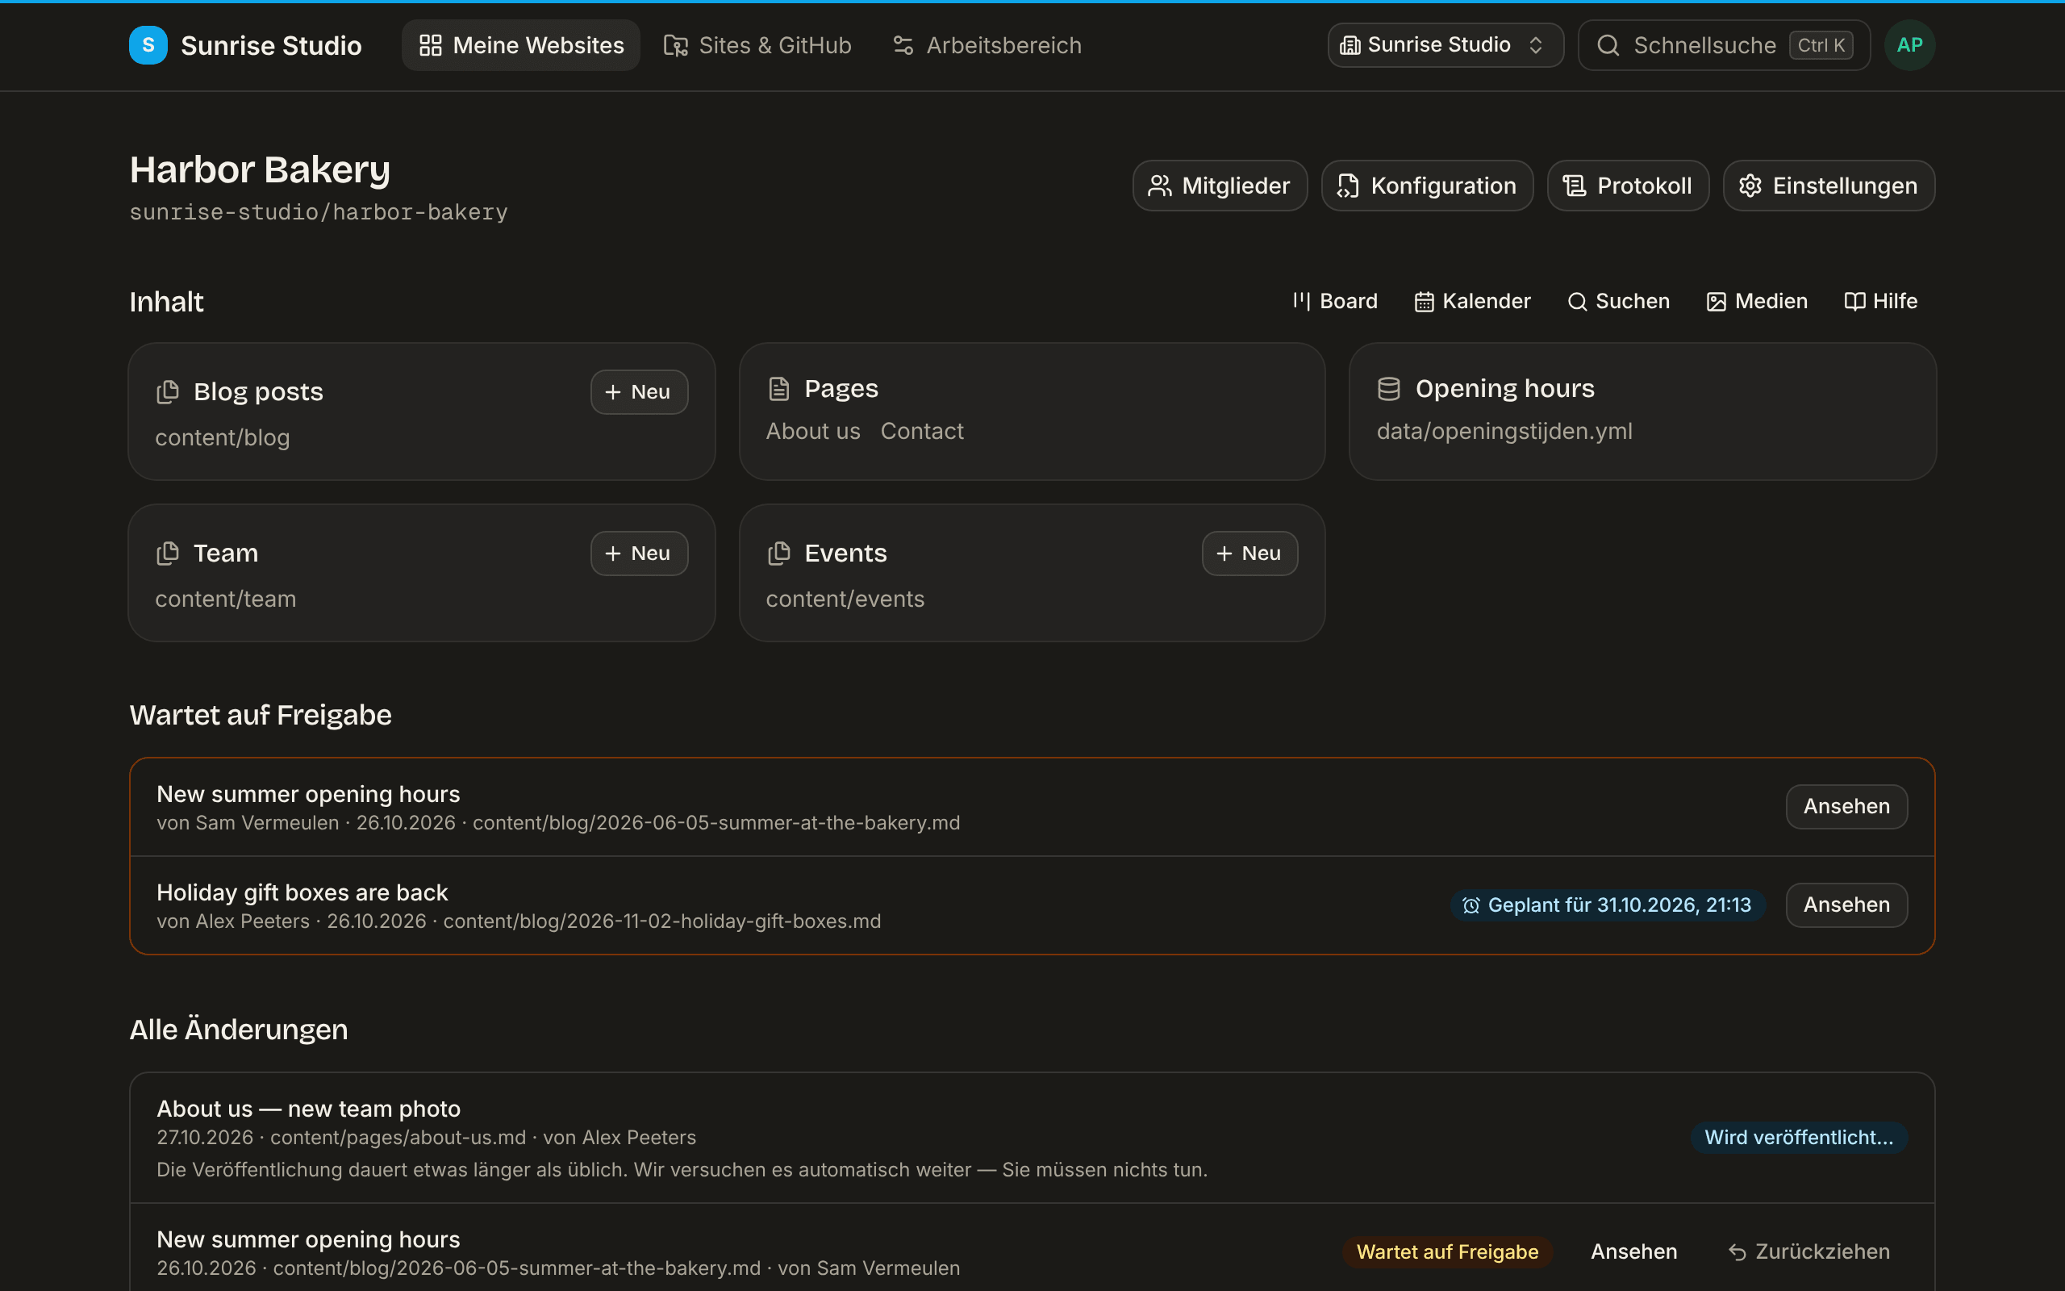Open the Hilfe link
Image resolution: width=2065 pixels, height=1291 pixels.
[x=1881, y=302]
